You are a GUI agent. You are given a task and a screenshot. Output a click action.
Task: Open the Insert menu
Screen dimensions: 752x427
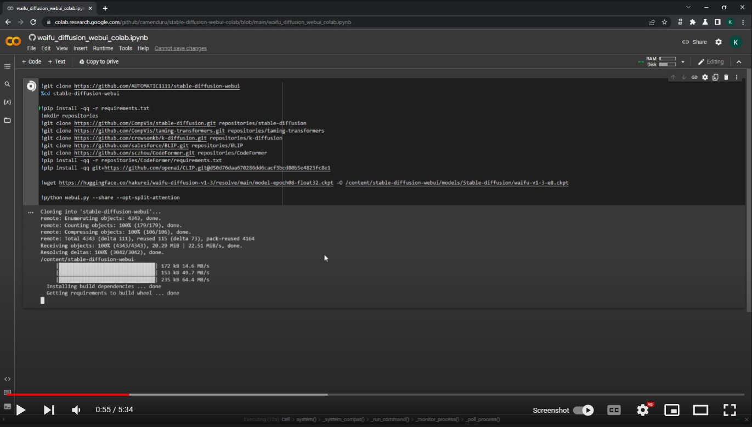[80, 48]
